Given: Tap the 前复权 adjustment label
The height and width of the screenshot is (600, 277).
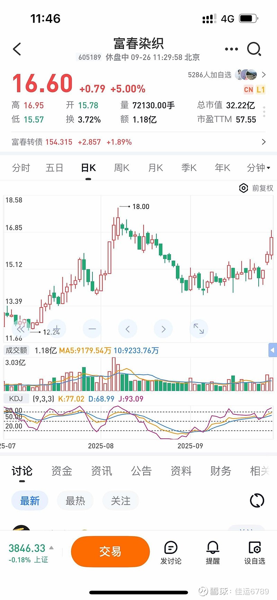Looking at the screenshot, I should click(262, 188).
